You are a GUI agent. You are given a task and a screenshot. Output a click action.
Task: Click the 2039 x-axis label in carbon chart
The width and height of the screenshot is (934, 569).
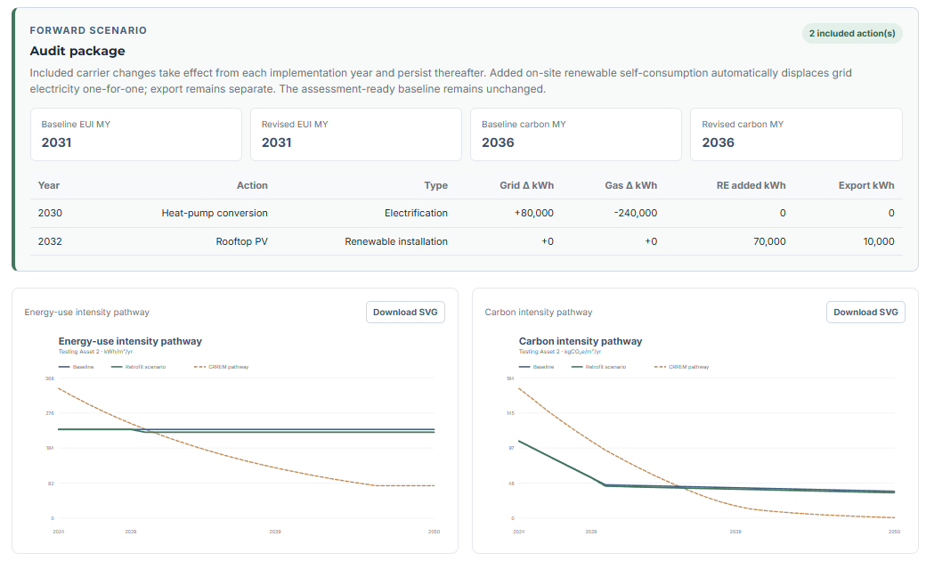pos(735,532)
